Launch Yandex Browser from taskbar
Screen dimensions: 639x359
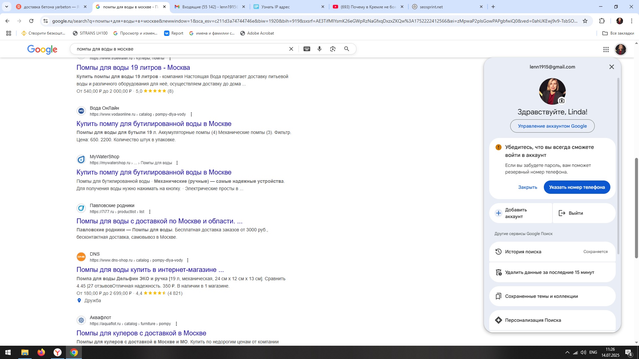(58, 352)
